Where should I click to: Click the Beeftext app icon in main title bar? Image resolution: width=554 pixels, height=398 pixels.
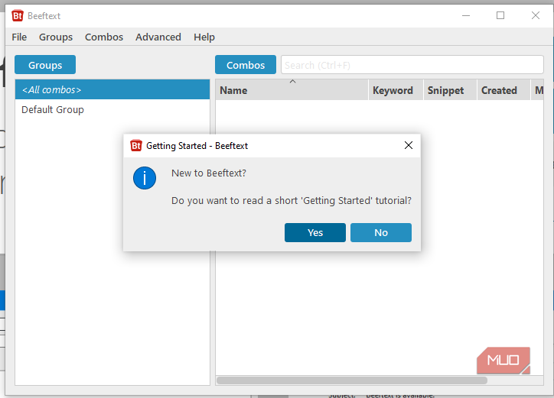[18, 16]
